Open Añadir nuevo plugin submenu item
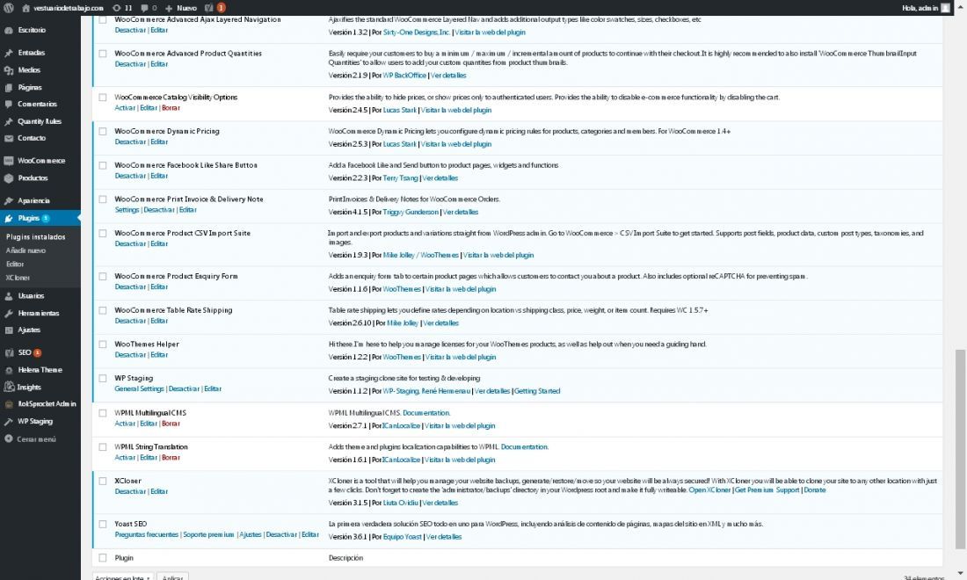967x580 pixels. (x=25, y=250)
